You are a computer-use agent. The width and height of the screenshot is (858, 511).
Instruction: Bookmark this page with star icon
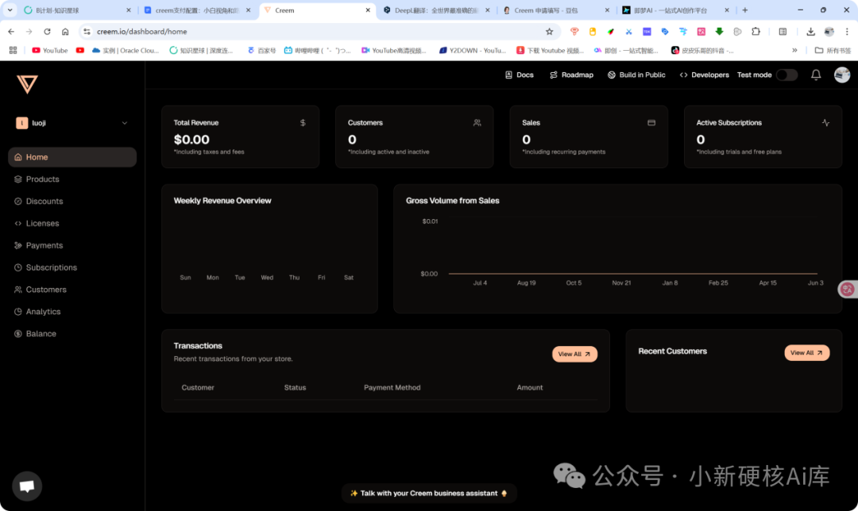coord(550,32)
